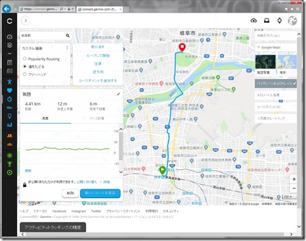306x241 pixels.
Task: Click 往復 out-and-back option
Action: (x=98, y=64)
